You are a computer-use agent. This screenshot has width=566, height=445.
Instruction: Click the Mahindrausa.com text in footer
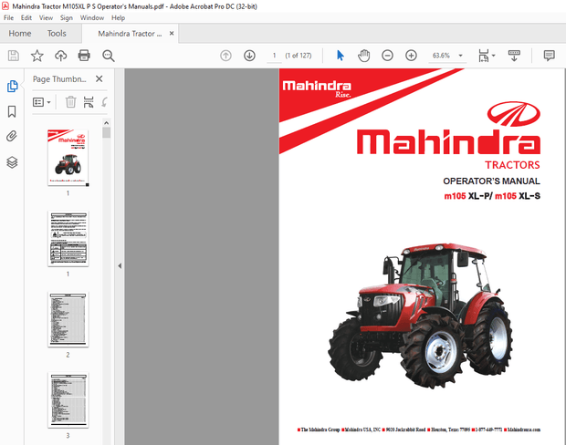pyautogui.click(x=523, y=429)
